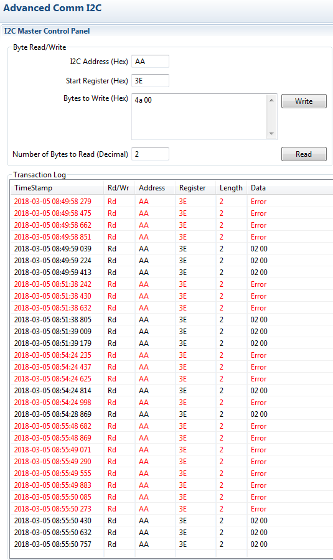Focus the I2C Address (Hex) field

point(150,62)
